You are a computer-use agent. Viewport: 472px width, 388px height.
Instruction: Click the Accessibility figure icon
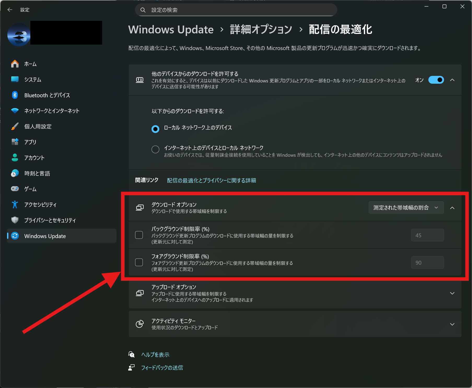point(15,205)
